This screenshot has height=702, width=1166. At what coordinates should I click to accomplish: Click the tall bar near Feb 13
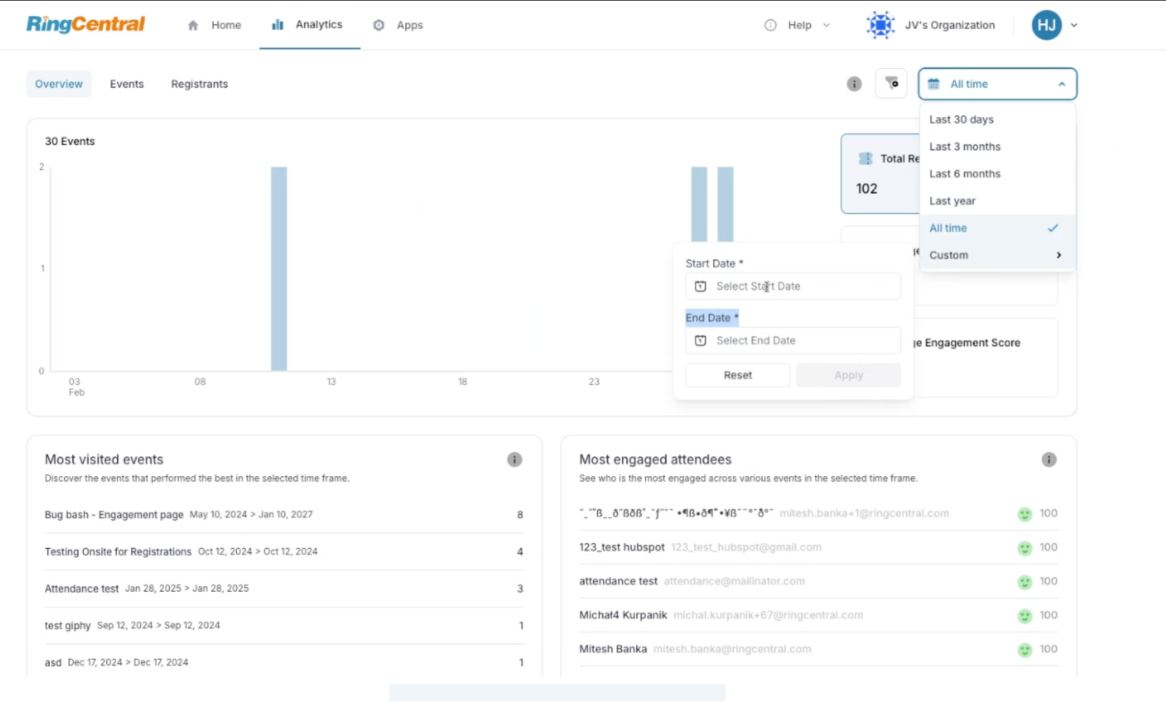pyautogui.click(x=279, y=268)
